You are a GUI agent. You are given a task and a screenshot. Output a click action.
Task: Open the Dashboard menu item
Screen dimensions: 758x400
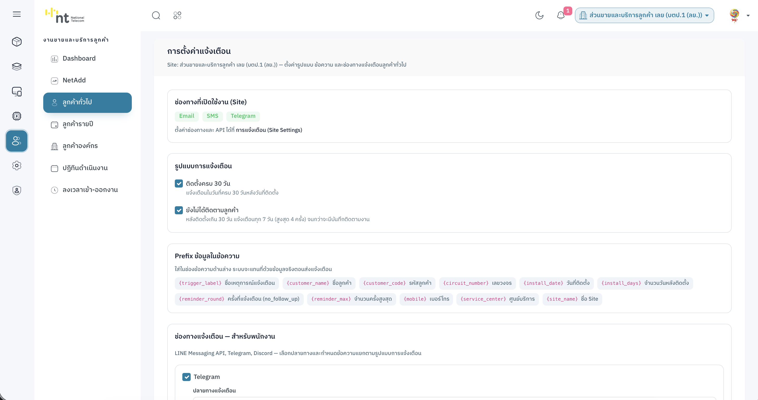(88, 59)
